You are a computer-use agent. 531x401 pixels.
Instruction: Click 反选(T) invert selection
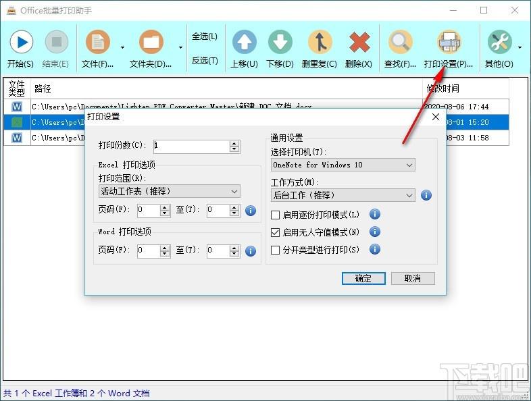[205, 61]
